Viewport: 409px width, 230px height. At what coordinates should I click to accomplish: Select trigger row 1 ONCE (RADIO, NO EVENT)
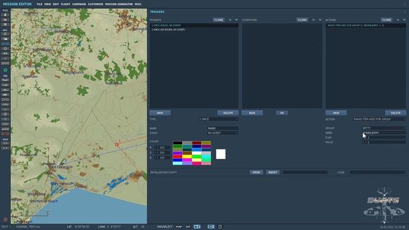[x=194, y=26]
